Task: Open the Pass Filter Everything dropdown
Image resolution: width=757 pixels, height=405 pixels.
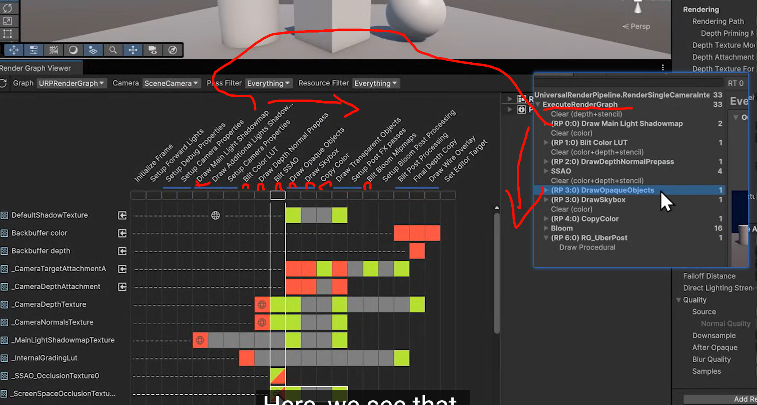Action: (x=269, y=83)
